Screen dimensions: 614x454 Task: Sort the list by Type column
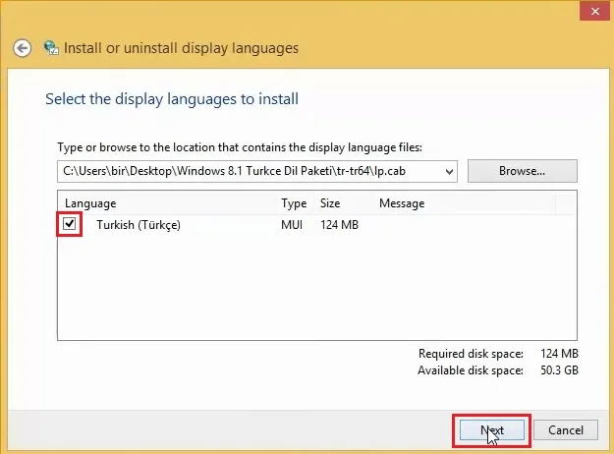click(294, 203)
